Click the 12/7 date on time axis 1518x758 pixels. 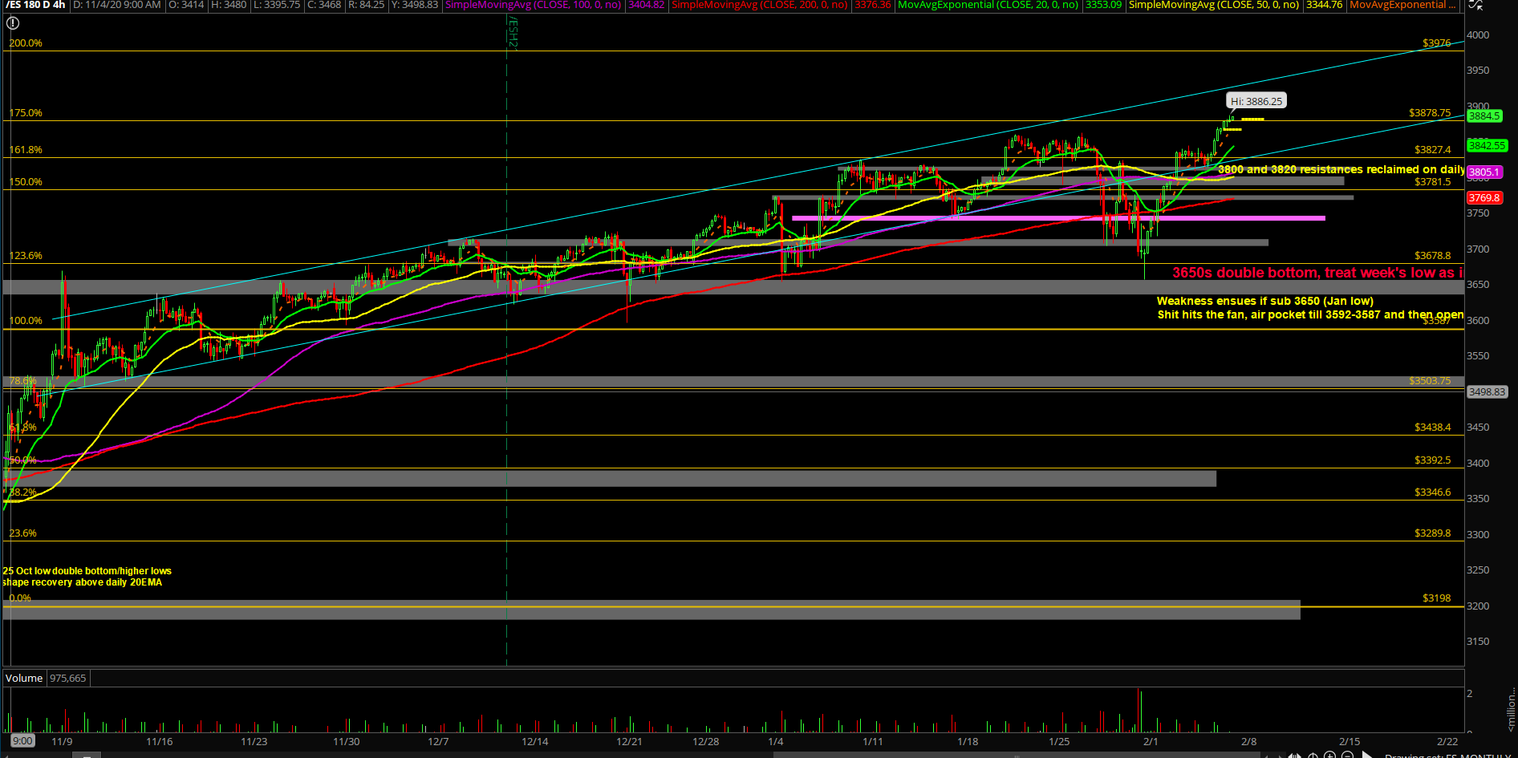pos(438,741)
